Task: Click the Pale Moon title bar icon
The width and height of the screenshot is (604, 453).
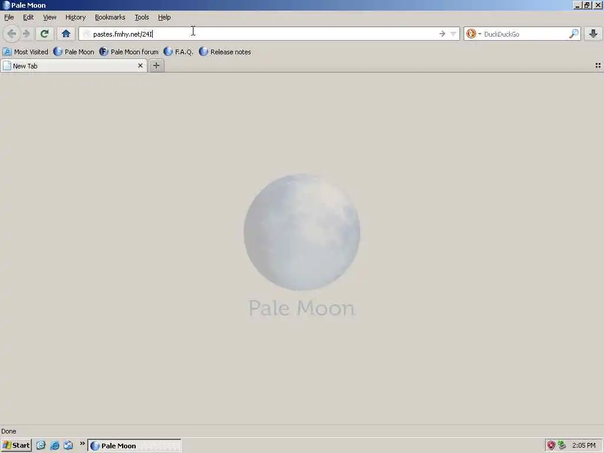Action: tap(6, 5)
